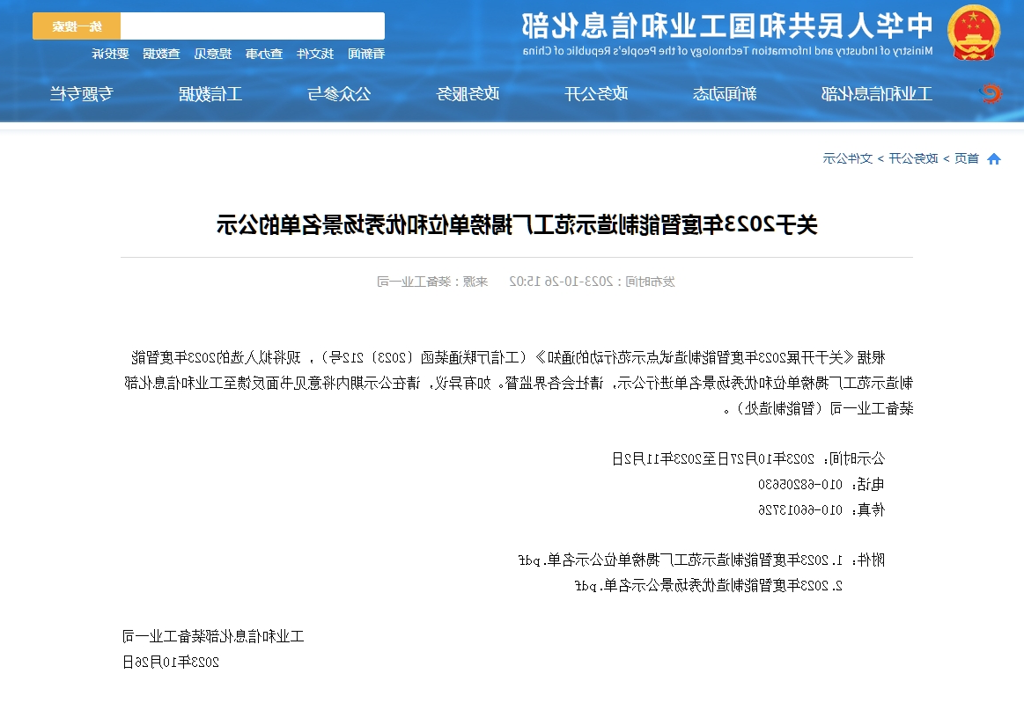Click the national emblem logo
The width and height of the screenshot is (1024, 703).
pos(974,33)
